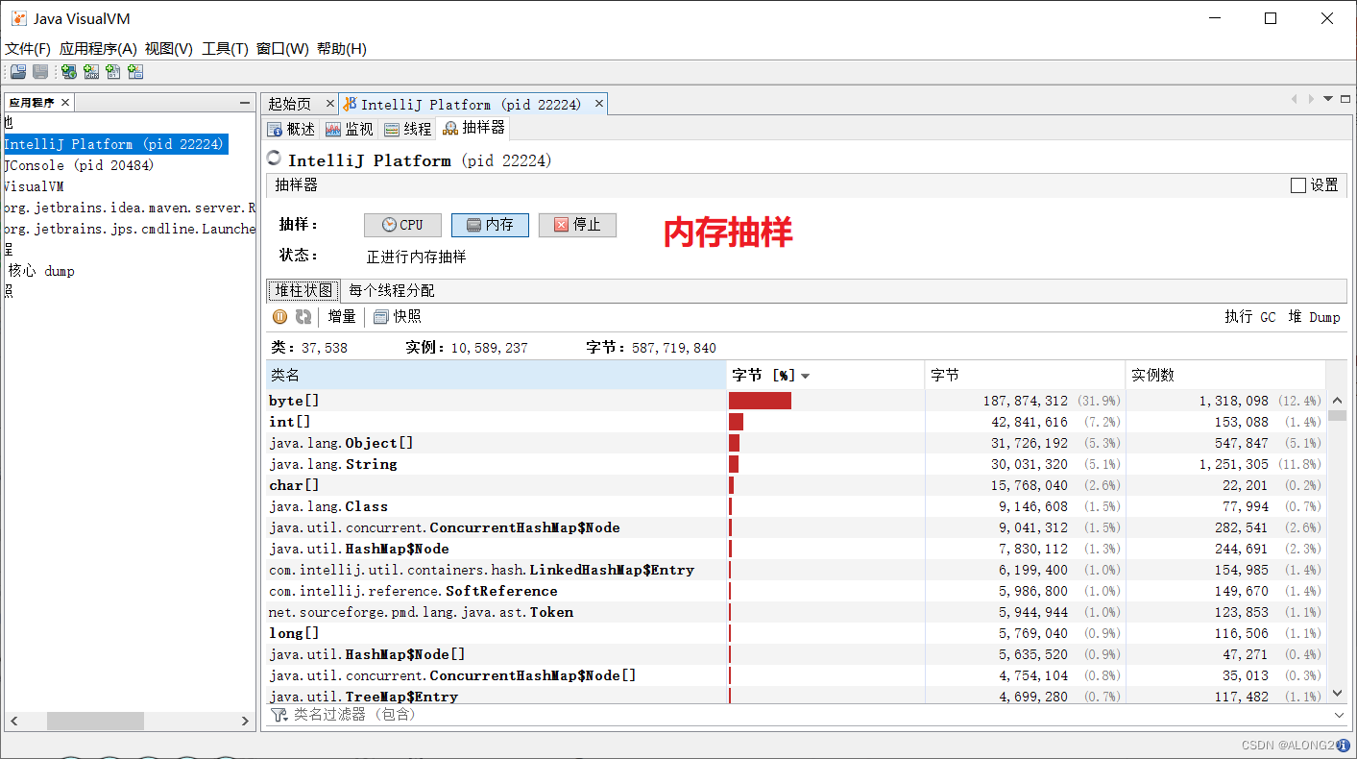Image resolution: width=1357 pixels, height=759 pixels.
Task: Click the 堆 Dump button
Action: (x=1314, y=317)
